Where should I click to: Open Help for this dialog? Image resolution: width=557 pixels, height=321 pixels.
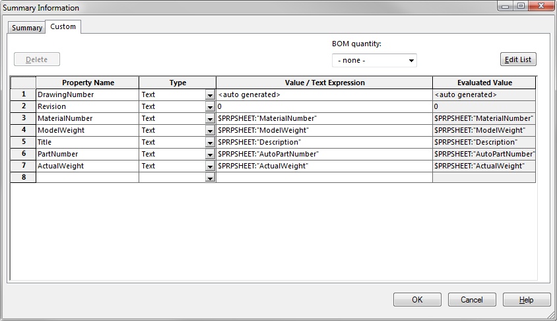527,300
